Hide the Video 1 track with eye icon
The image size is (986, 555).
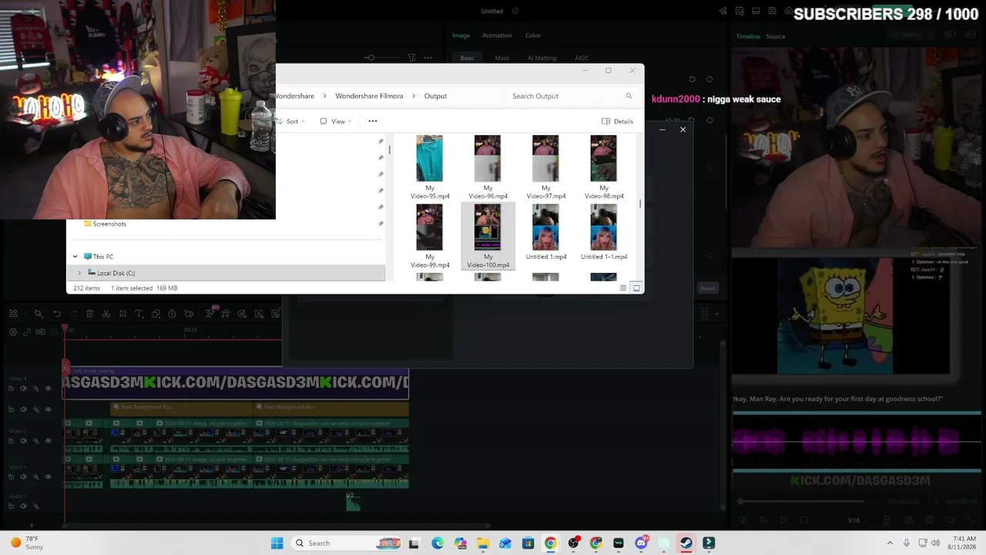pos(48,476)
